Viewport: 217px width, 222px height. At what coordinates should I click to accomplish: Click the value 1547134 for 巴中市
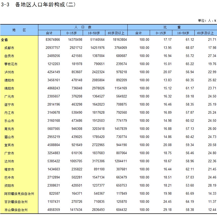pos(98,177)
